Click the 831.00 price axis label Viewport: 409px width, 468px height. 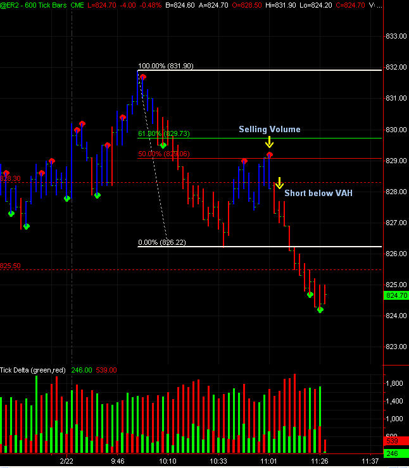pos(396,98)
